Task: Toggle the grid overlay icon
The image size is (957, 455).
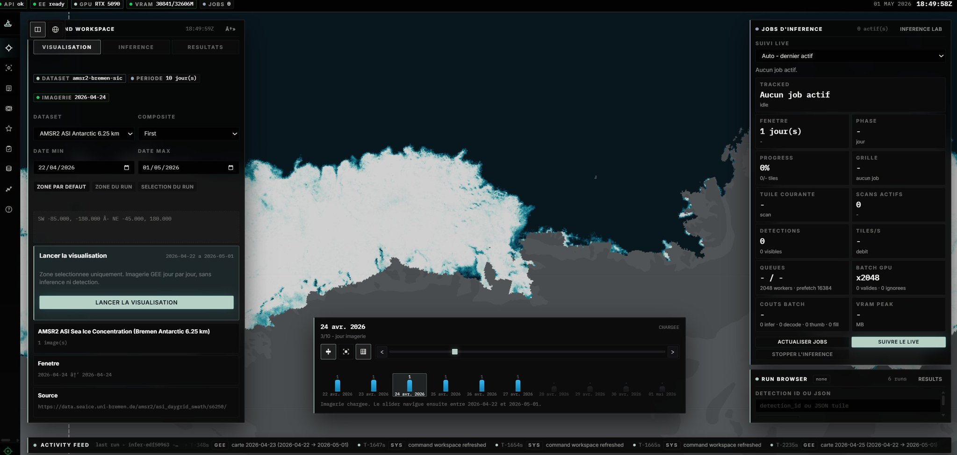Action: (x=363, y=352)
